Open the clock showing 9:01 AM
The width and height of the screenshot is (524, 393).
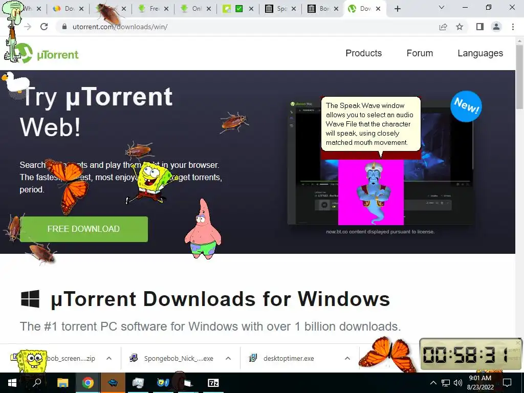(x=480, y=383)
